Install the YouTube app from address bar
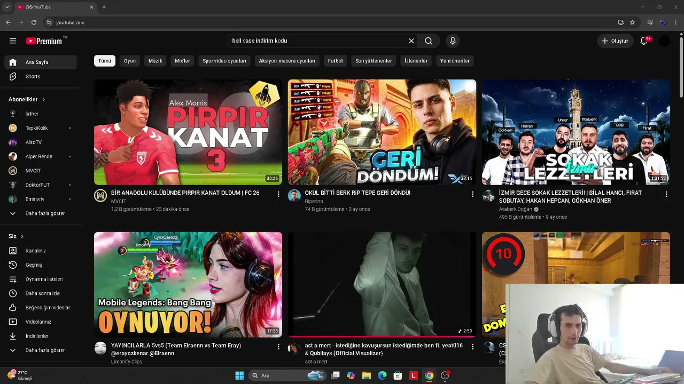684x384 pixels. (620, 22)
